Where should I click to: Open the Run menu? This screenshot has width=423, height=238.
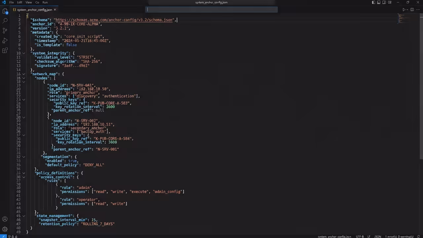45,2
